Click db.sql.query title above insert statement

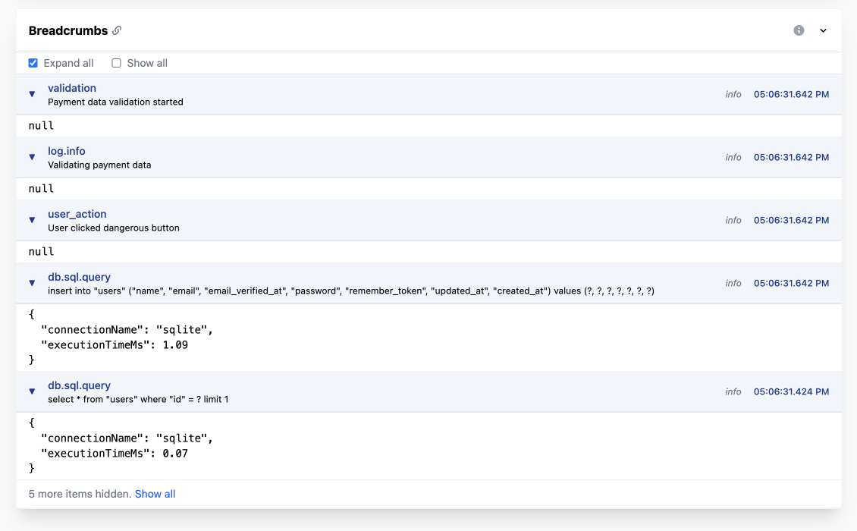79,277
